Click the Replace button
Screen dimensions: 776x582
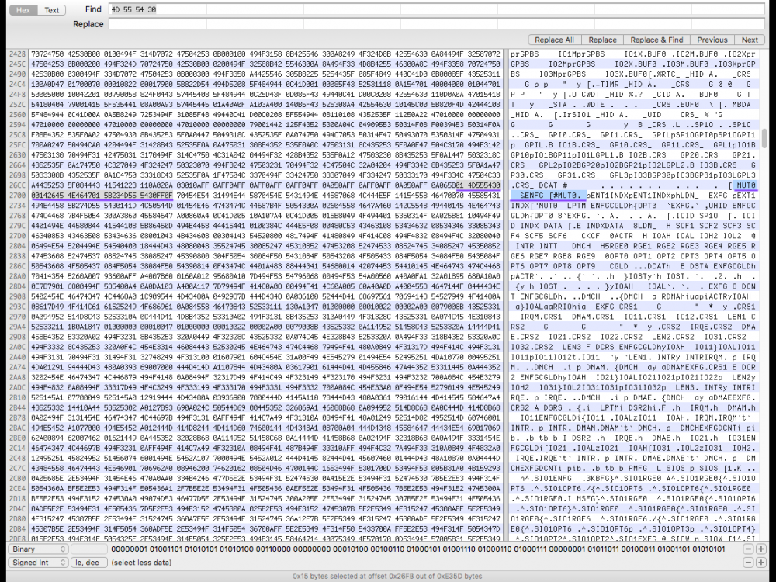[x=602, y=40]
